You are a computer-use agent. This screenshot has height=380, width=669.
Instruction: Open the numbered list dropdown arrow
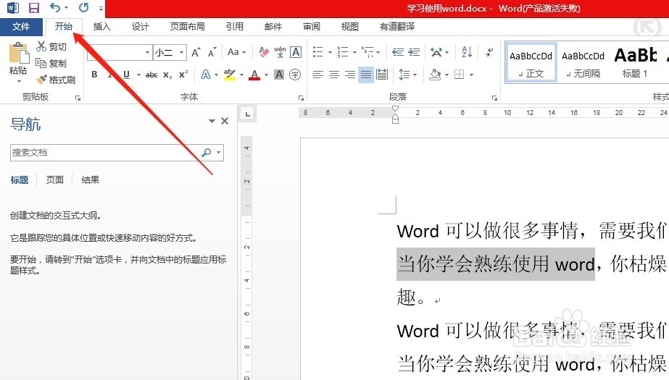point(354,52)
